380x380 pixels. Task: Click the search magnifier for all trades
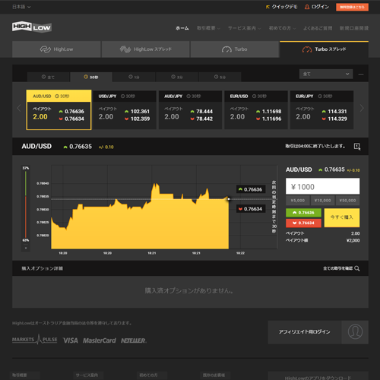[357, 268]
